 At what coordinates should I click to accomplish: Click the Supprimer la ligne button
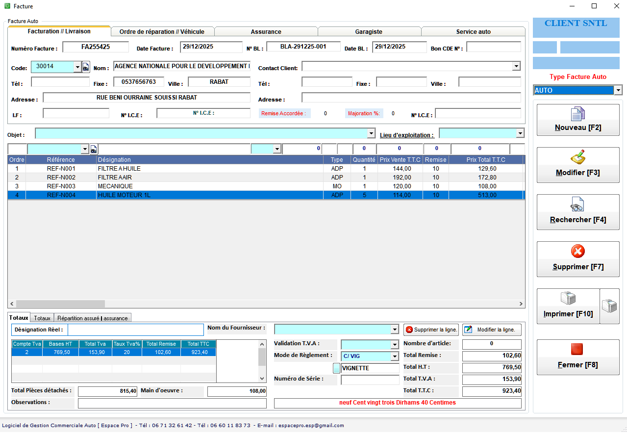click(431, 330)
